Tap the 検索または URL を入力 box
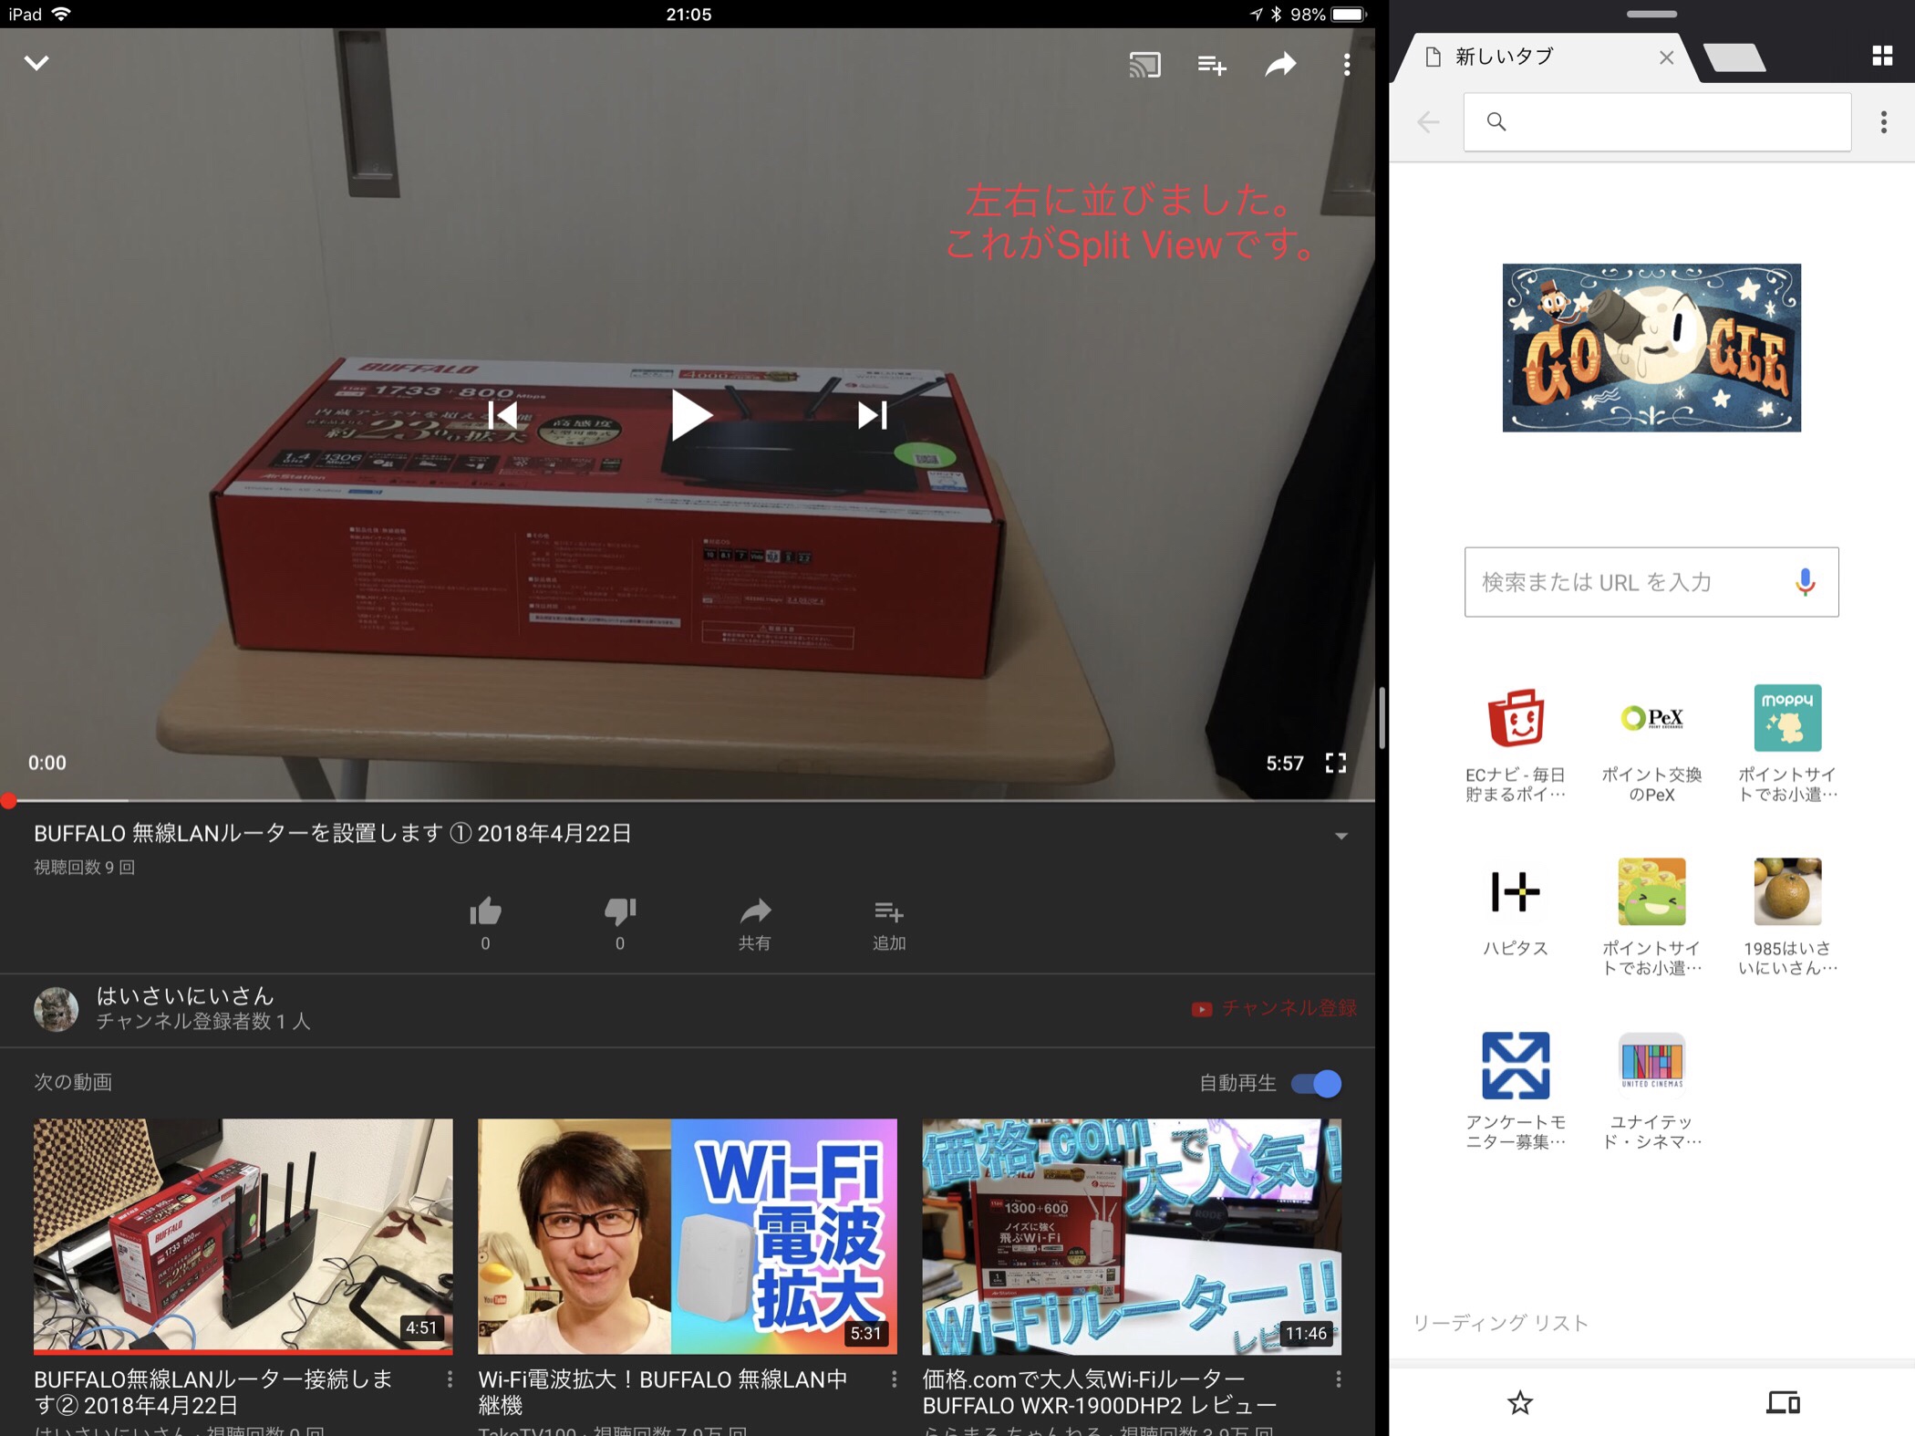 1651,582
